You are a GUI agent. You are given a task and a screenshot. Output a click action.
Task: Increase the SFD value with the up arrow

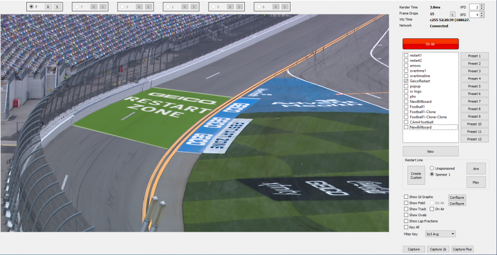(482, 13)
